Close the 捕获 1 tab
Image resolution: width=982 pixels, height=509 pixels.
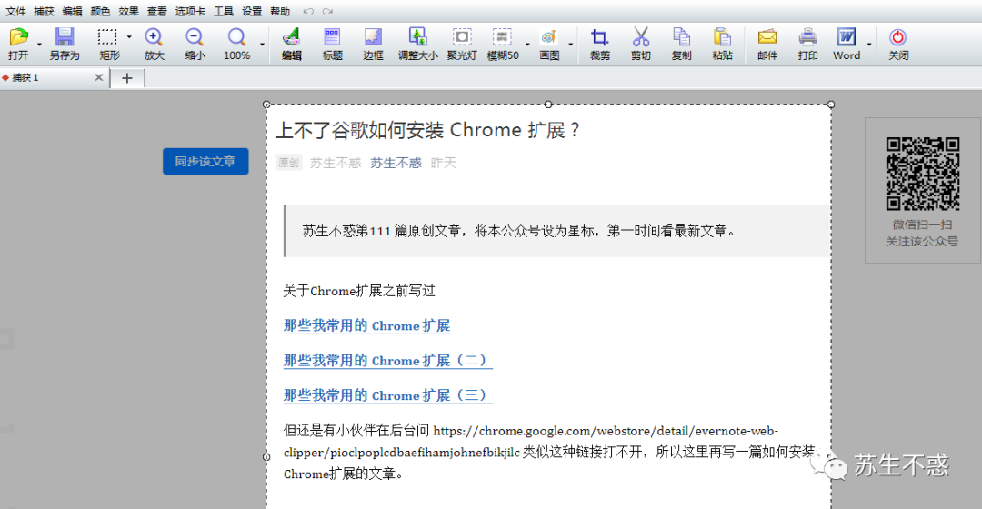click(x=98, y=77)
